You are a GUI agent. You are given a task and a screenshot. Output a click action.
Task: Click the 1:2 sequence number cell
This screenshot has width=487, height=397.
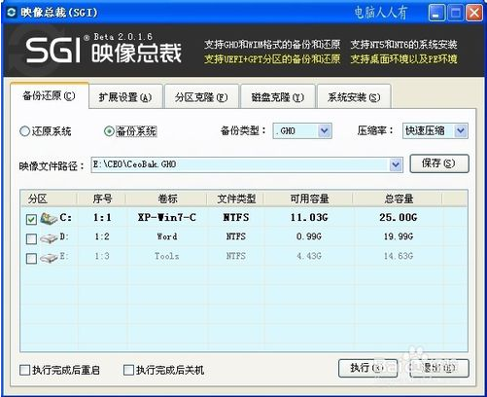pyautogui.click(x=102, y=236)
